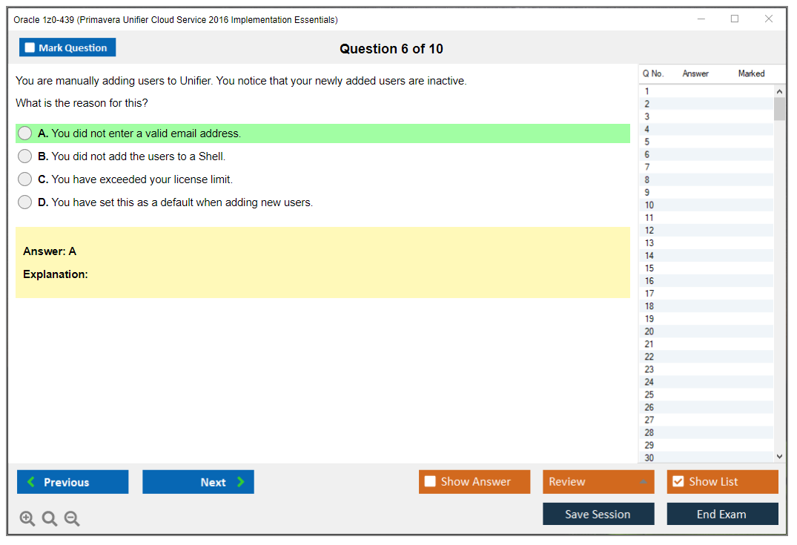Select option D about default for new users

tap(25, 202)
